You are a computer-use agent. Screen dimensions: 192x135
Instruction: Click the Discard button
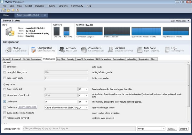click(x=183, y=129)
